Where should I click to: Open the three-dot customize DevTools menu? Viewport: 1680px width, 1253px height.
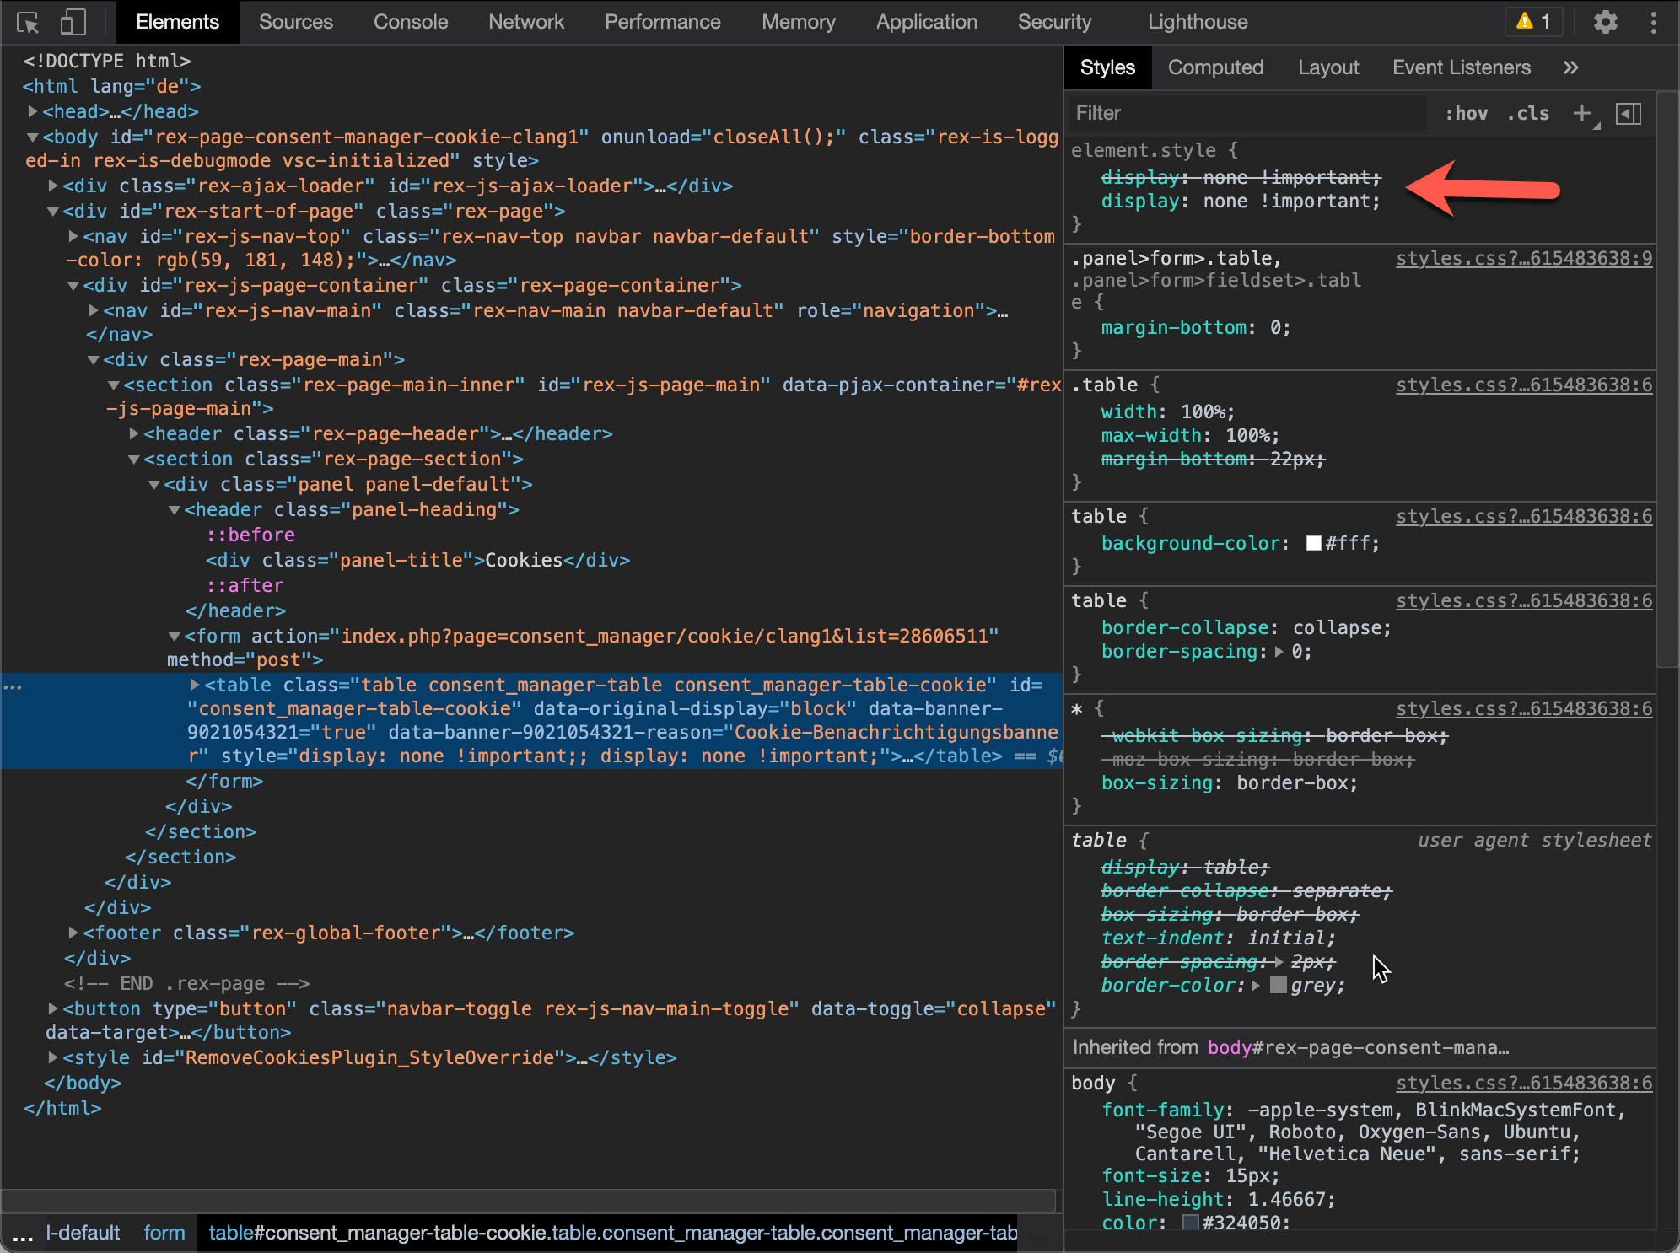1653,23
